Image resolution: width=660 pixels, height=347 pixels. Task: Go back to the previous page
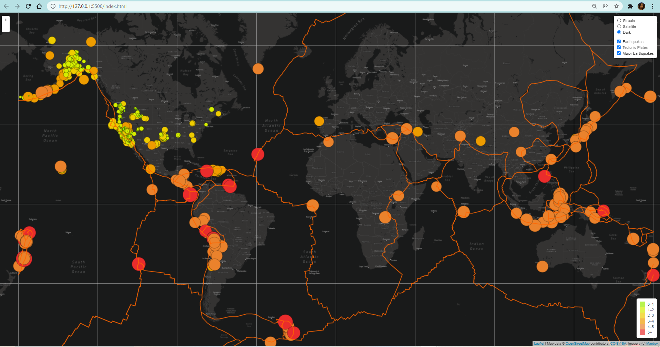6,6
